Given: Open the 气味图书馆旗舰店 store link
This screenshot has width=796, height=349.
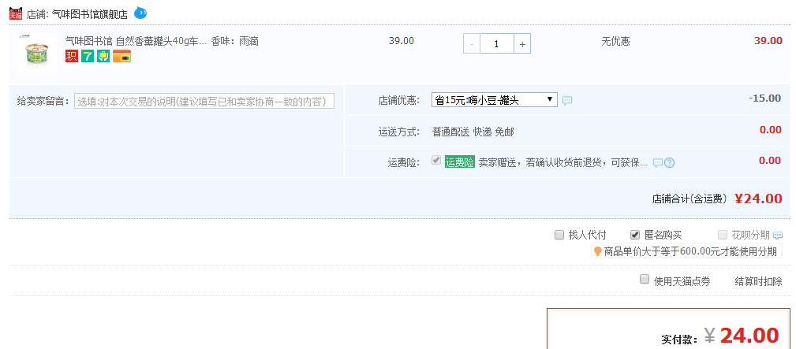Looking at the screenshot, I should 88,14.
